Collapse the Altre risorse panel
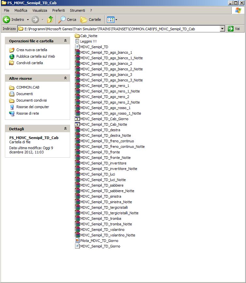 (x=66, y=78)
